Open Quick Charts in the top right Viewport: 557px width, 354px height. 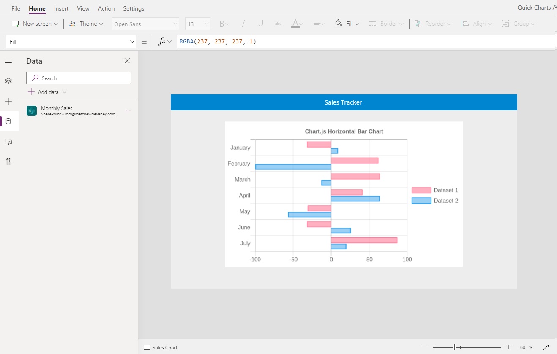(x=536, y=7)
